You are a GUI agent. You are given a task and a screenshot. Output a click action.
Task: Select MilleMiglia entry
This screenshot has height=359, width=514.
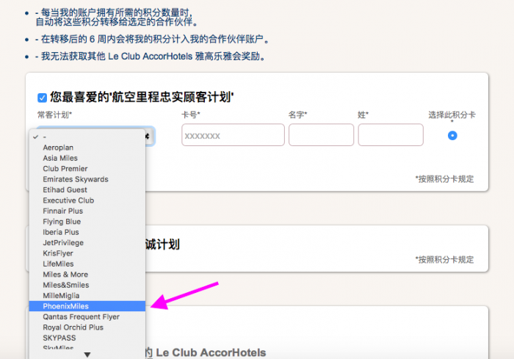[x=87, y=295]
